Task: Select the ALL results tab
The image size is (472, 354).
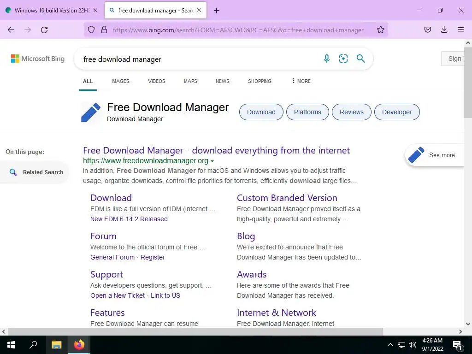Action: [x=88, y=81]
